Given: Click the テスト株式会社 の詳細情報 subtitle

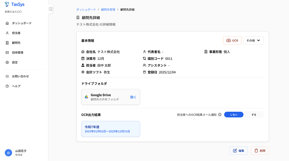Looking at the screenshot, I should (96, 25).
